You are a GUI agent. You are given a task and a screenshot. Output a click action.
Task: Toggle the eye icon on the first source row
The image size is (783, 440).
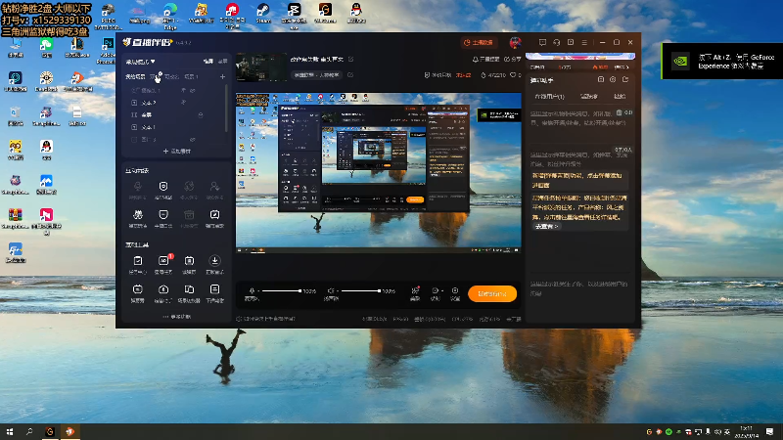192,91
